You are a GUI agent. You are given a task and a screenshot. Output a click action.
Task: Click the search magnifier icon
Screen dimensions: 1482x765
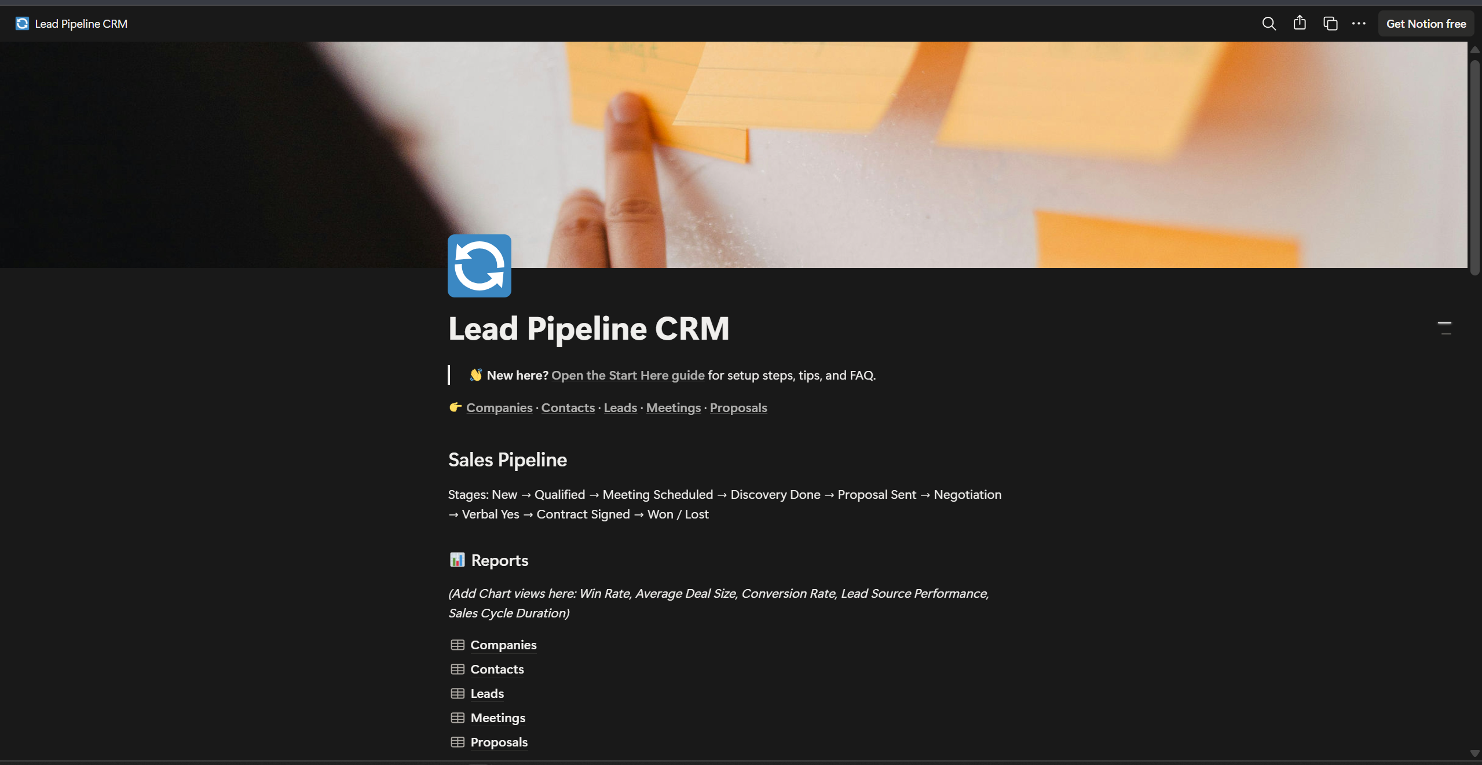click(x=1268, y=24)
